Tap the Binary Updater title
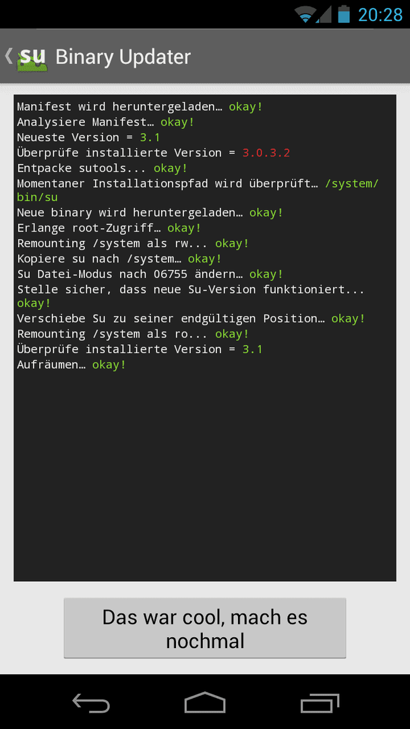Viewport: 410px width, 729px height. (123, 57)
